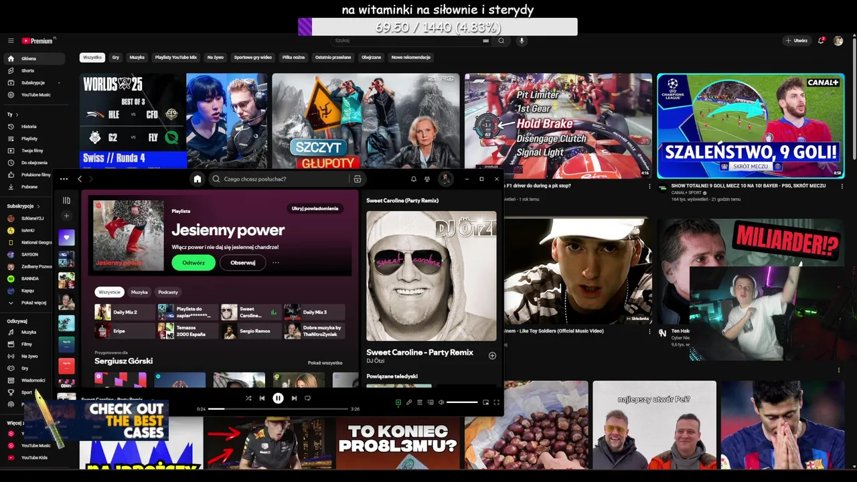Open Spotify home via the house icon
This screenshot has width=857, height=482.
pyautogui.click(x=197, y=179)
